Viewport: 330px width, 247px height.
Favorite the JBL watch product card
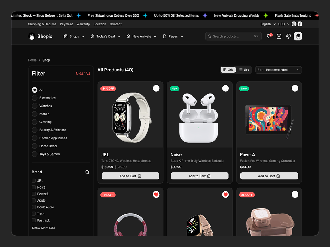(x=156, y=88)
